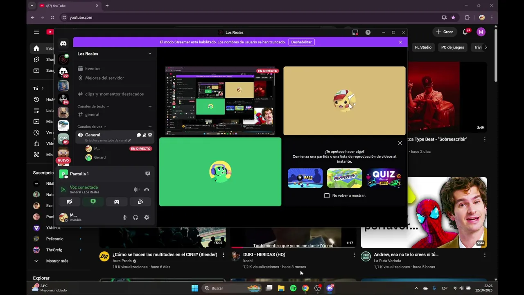Open options for DUKI - HERIDAS video
Viewport: 524px width, 295px height.
[354, 255]
